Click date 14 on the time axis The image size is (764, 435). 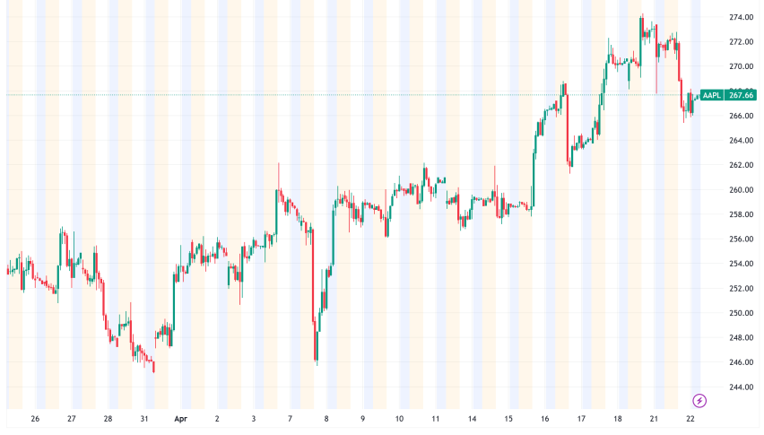coord(472,419)
